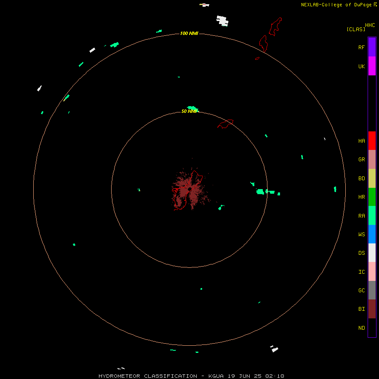Image resolution: width=379 pixels, height=379 pixels.
Task: Click the IC pink legend swatch
Action: [372, 272]
